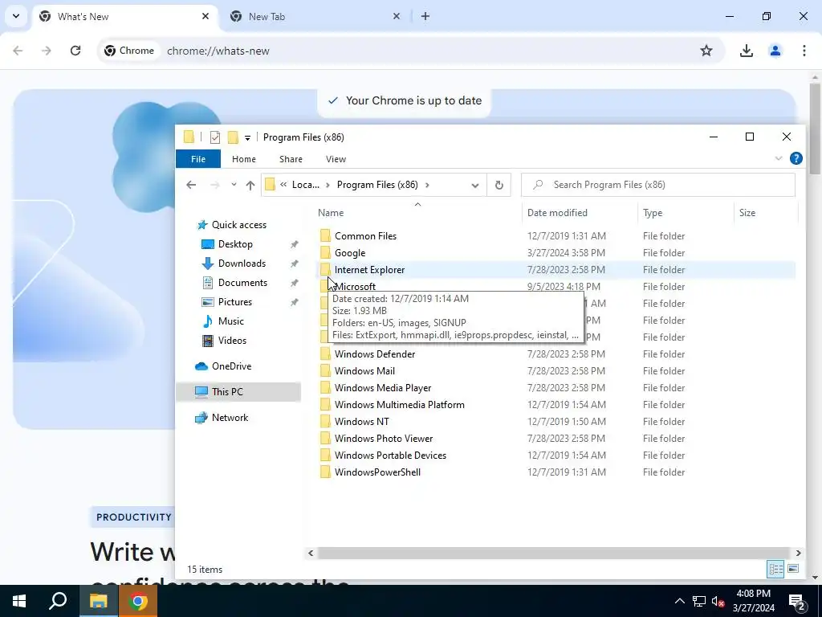Switch to large icons view layout

pos(793,570)
